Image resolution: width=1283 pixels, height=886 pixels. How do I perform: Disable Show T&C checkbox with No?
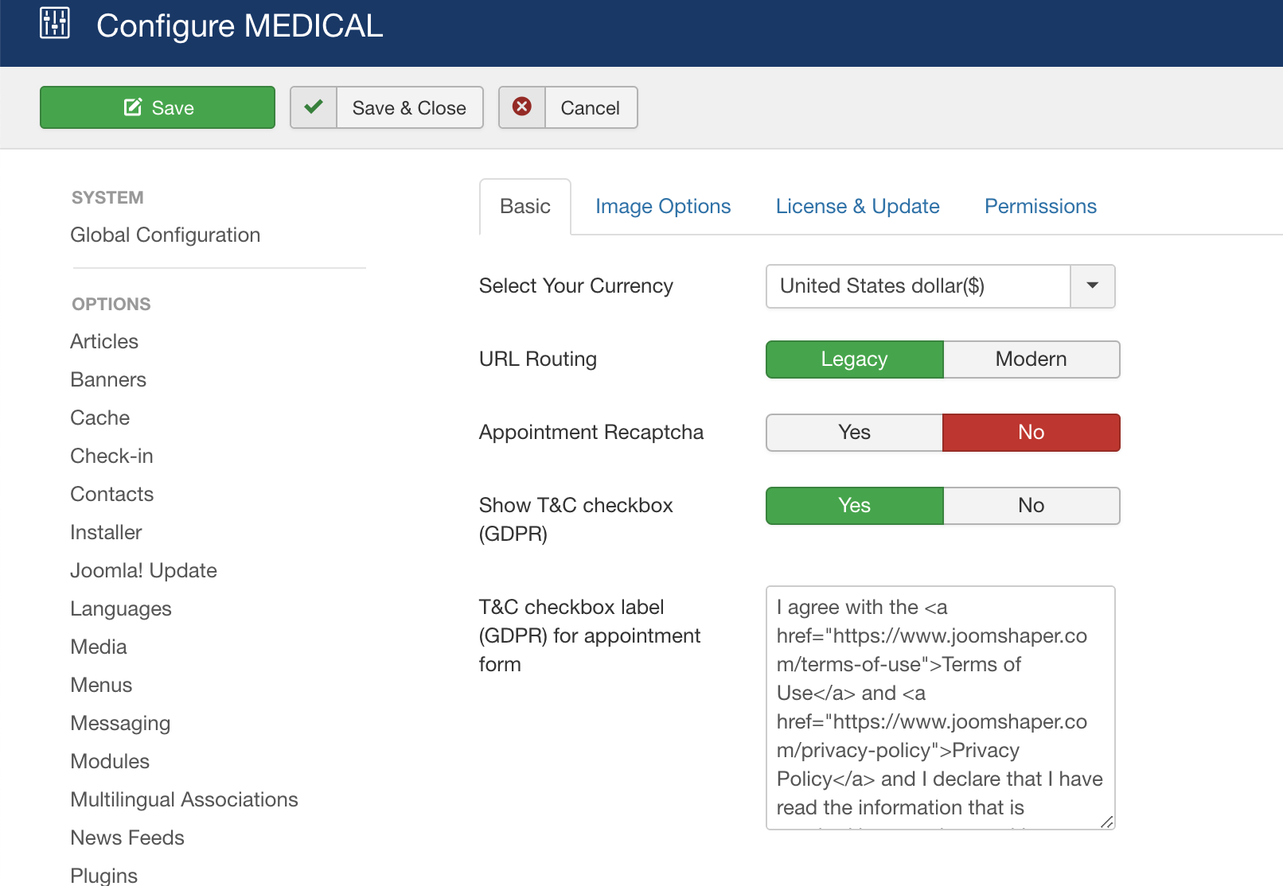click(x=1031, y=506)
